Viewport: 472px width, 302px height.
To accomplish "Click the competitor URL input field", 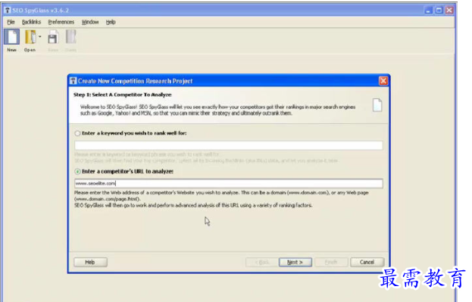I will (x=229, y=183).
